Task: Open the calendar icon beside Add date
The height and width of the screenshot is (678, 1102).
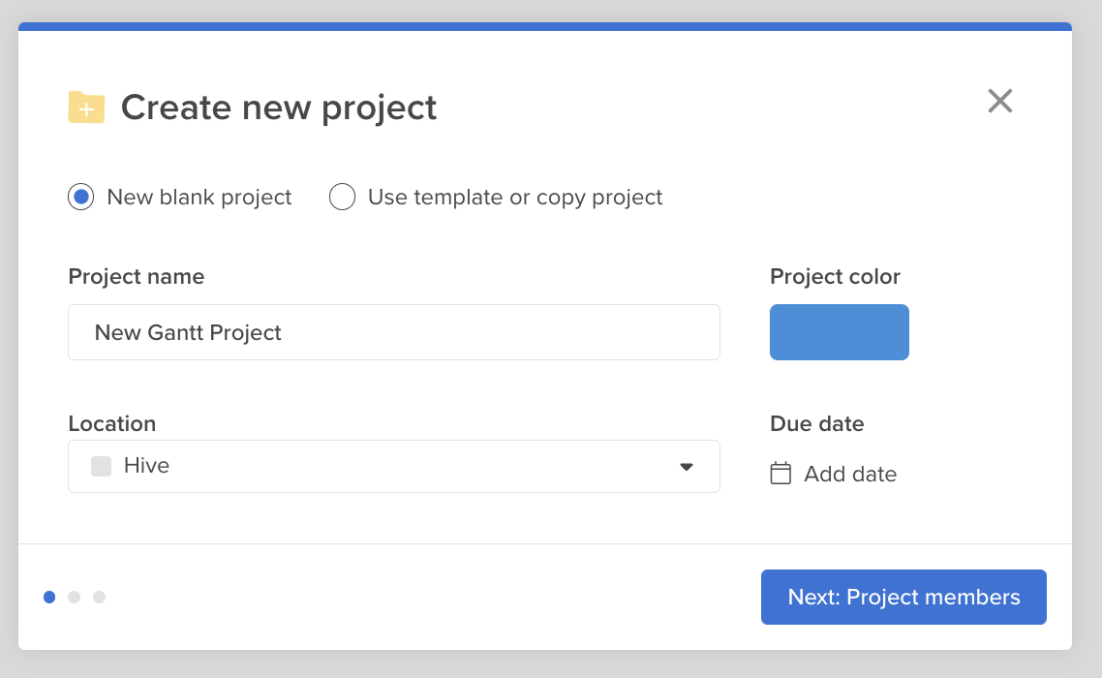Action: (781, 474)
